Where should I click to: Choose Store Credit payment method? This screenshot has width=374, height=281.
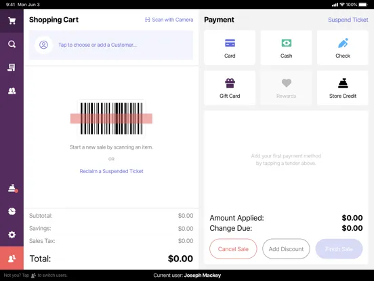click(343, 88)
